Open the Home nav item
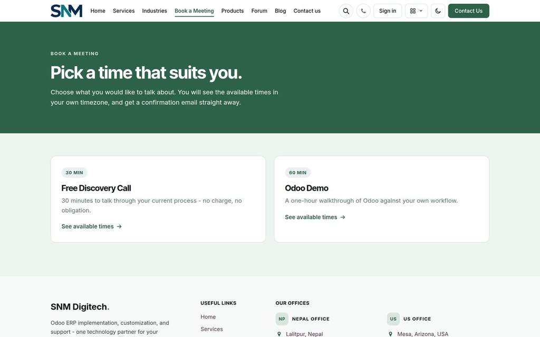Screen dimensions: 540x337 (98, 11)
